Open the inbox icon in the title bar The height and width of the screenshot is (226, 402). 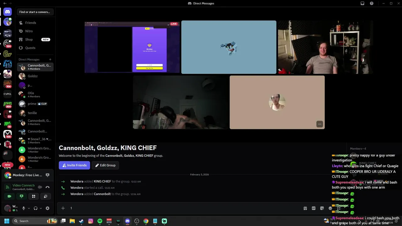click(x=362, y=3)
